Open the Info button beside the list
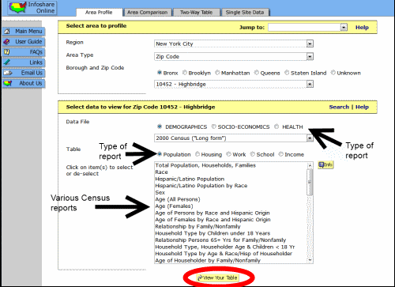Screen dimensions: 395x287 (325, 165)
